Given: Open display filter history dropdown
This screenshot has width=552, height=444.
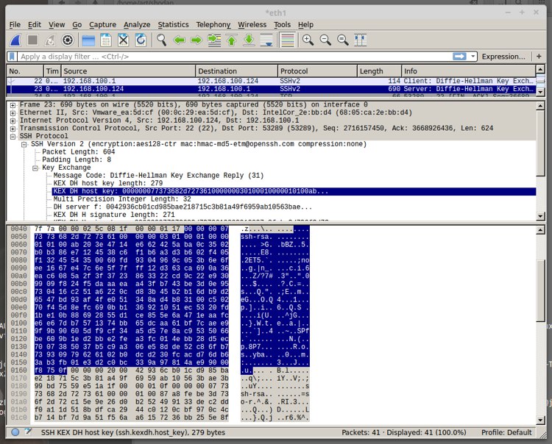Looking at the screenshot, I should tap(473, 57).
